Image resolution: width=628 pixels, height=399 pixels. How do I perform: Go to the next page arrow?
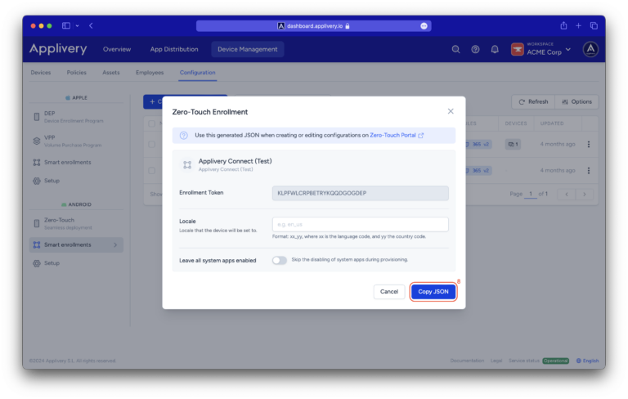[585, 195]
